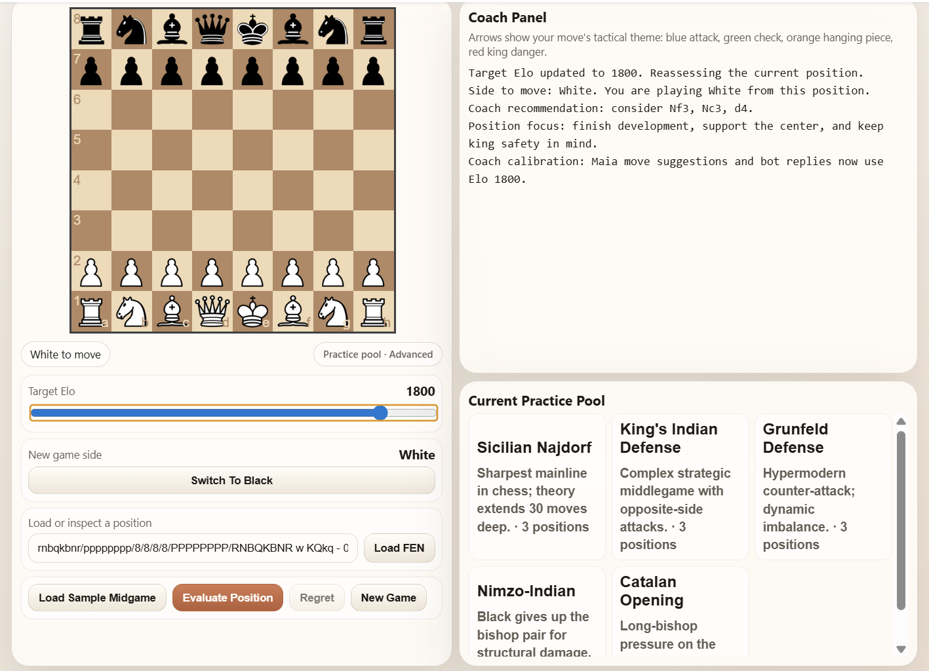Select the white queen on d1
Image resolution: width=929 pixels, height=671 pixels.
pos(212,311)
